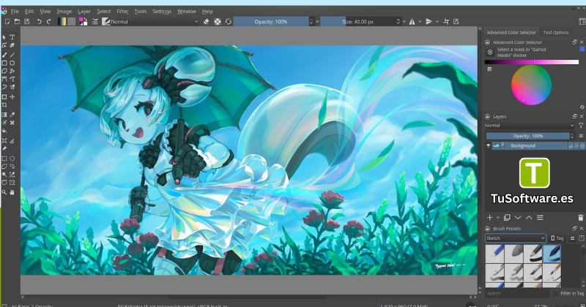Select the Rectangle shape tool
The height and width of the screenshot is (307, 586).
pyautogui.click(x=4, y=63)
